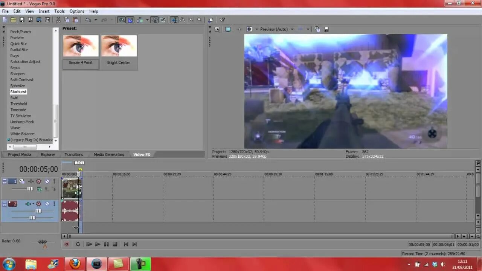The width and height of the screenshot is (482, 271).
Task: Click the Cut icon on the main toolbar
Action: (59, 20)
